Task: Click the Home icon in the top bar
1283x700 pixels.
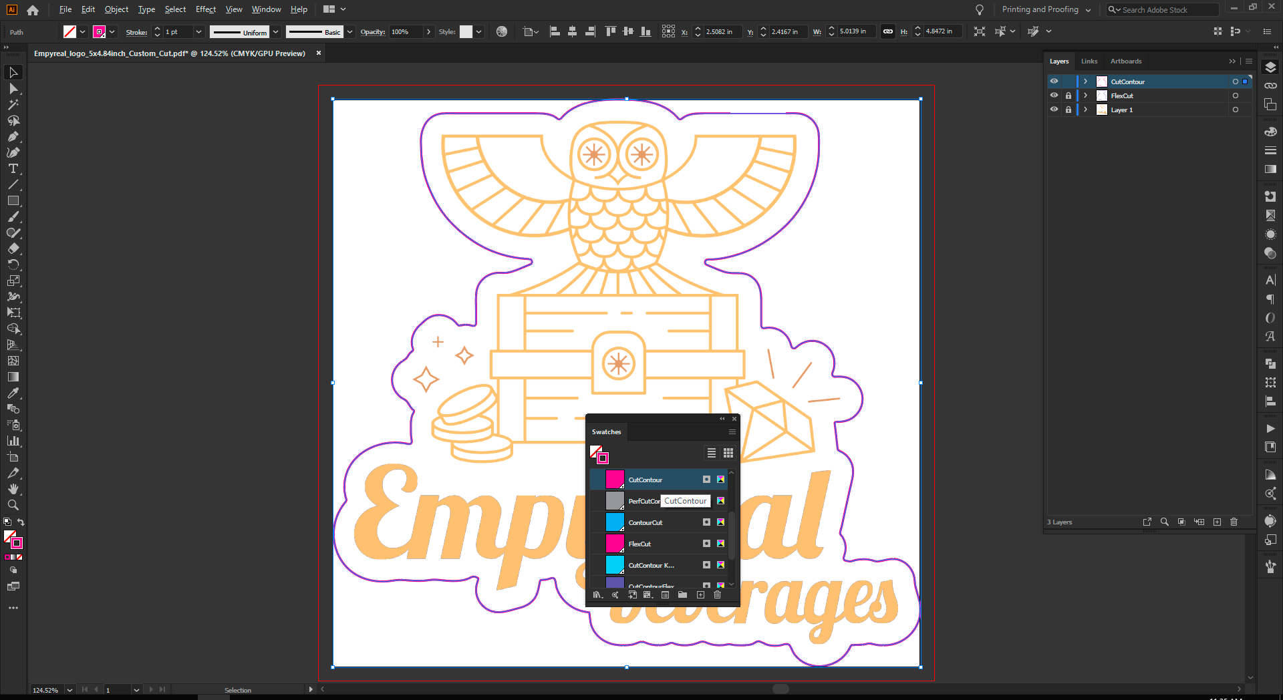Action: click(x=33, y=9)
